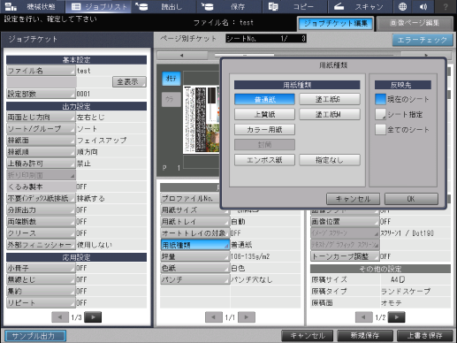The image size is (457, 343).
Task: Click the speaker volume icon
Action: pyautogui.click(x=423, y=6)
